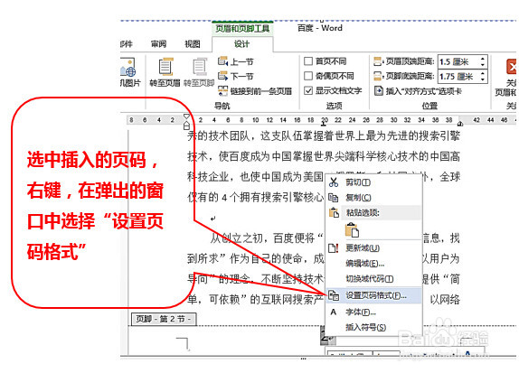Click the Copy pages icon in the context menu
The image size is (519, 373).
(x=334, y=198)
